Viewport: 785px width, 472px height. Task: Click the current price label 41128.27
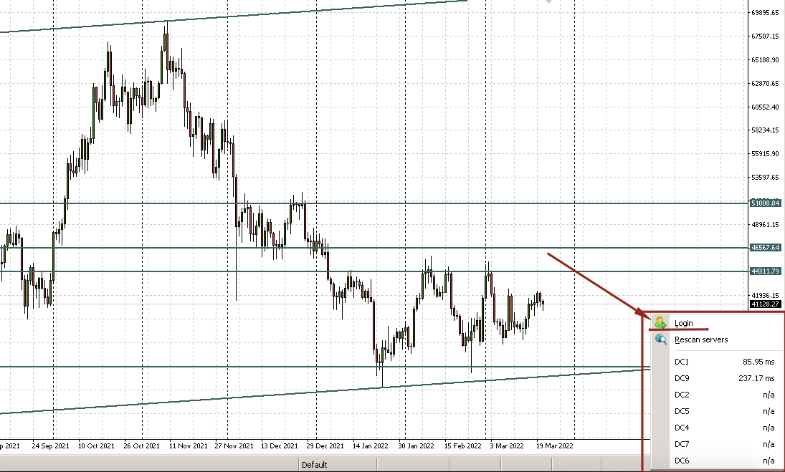click(x=766, y=304)
